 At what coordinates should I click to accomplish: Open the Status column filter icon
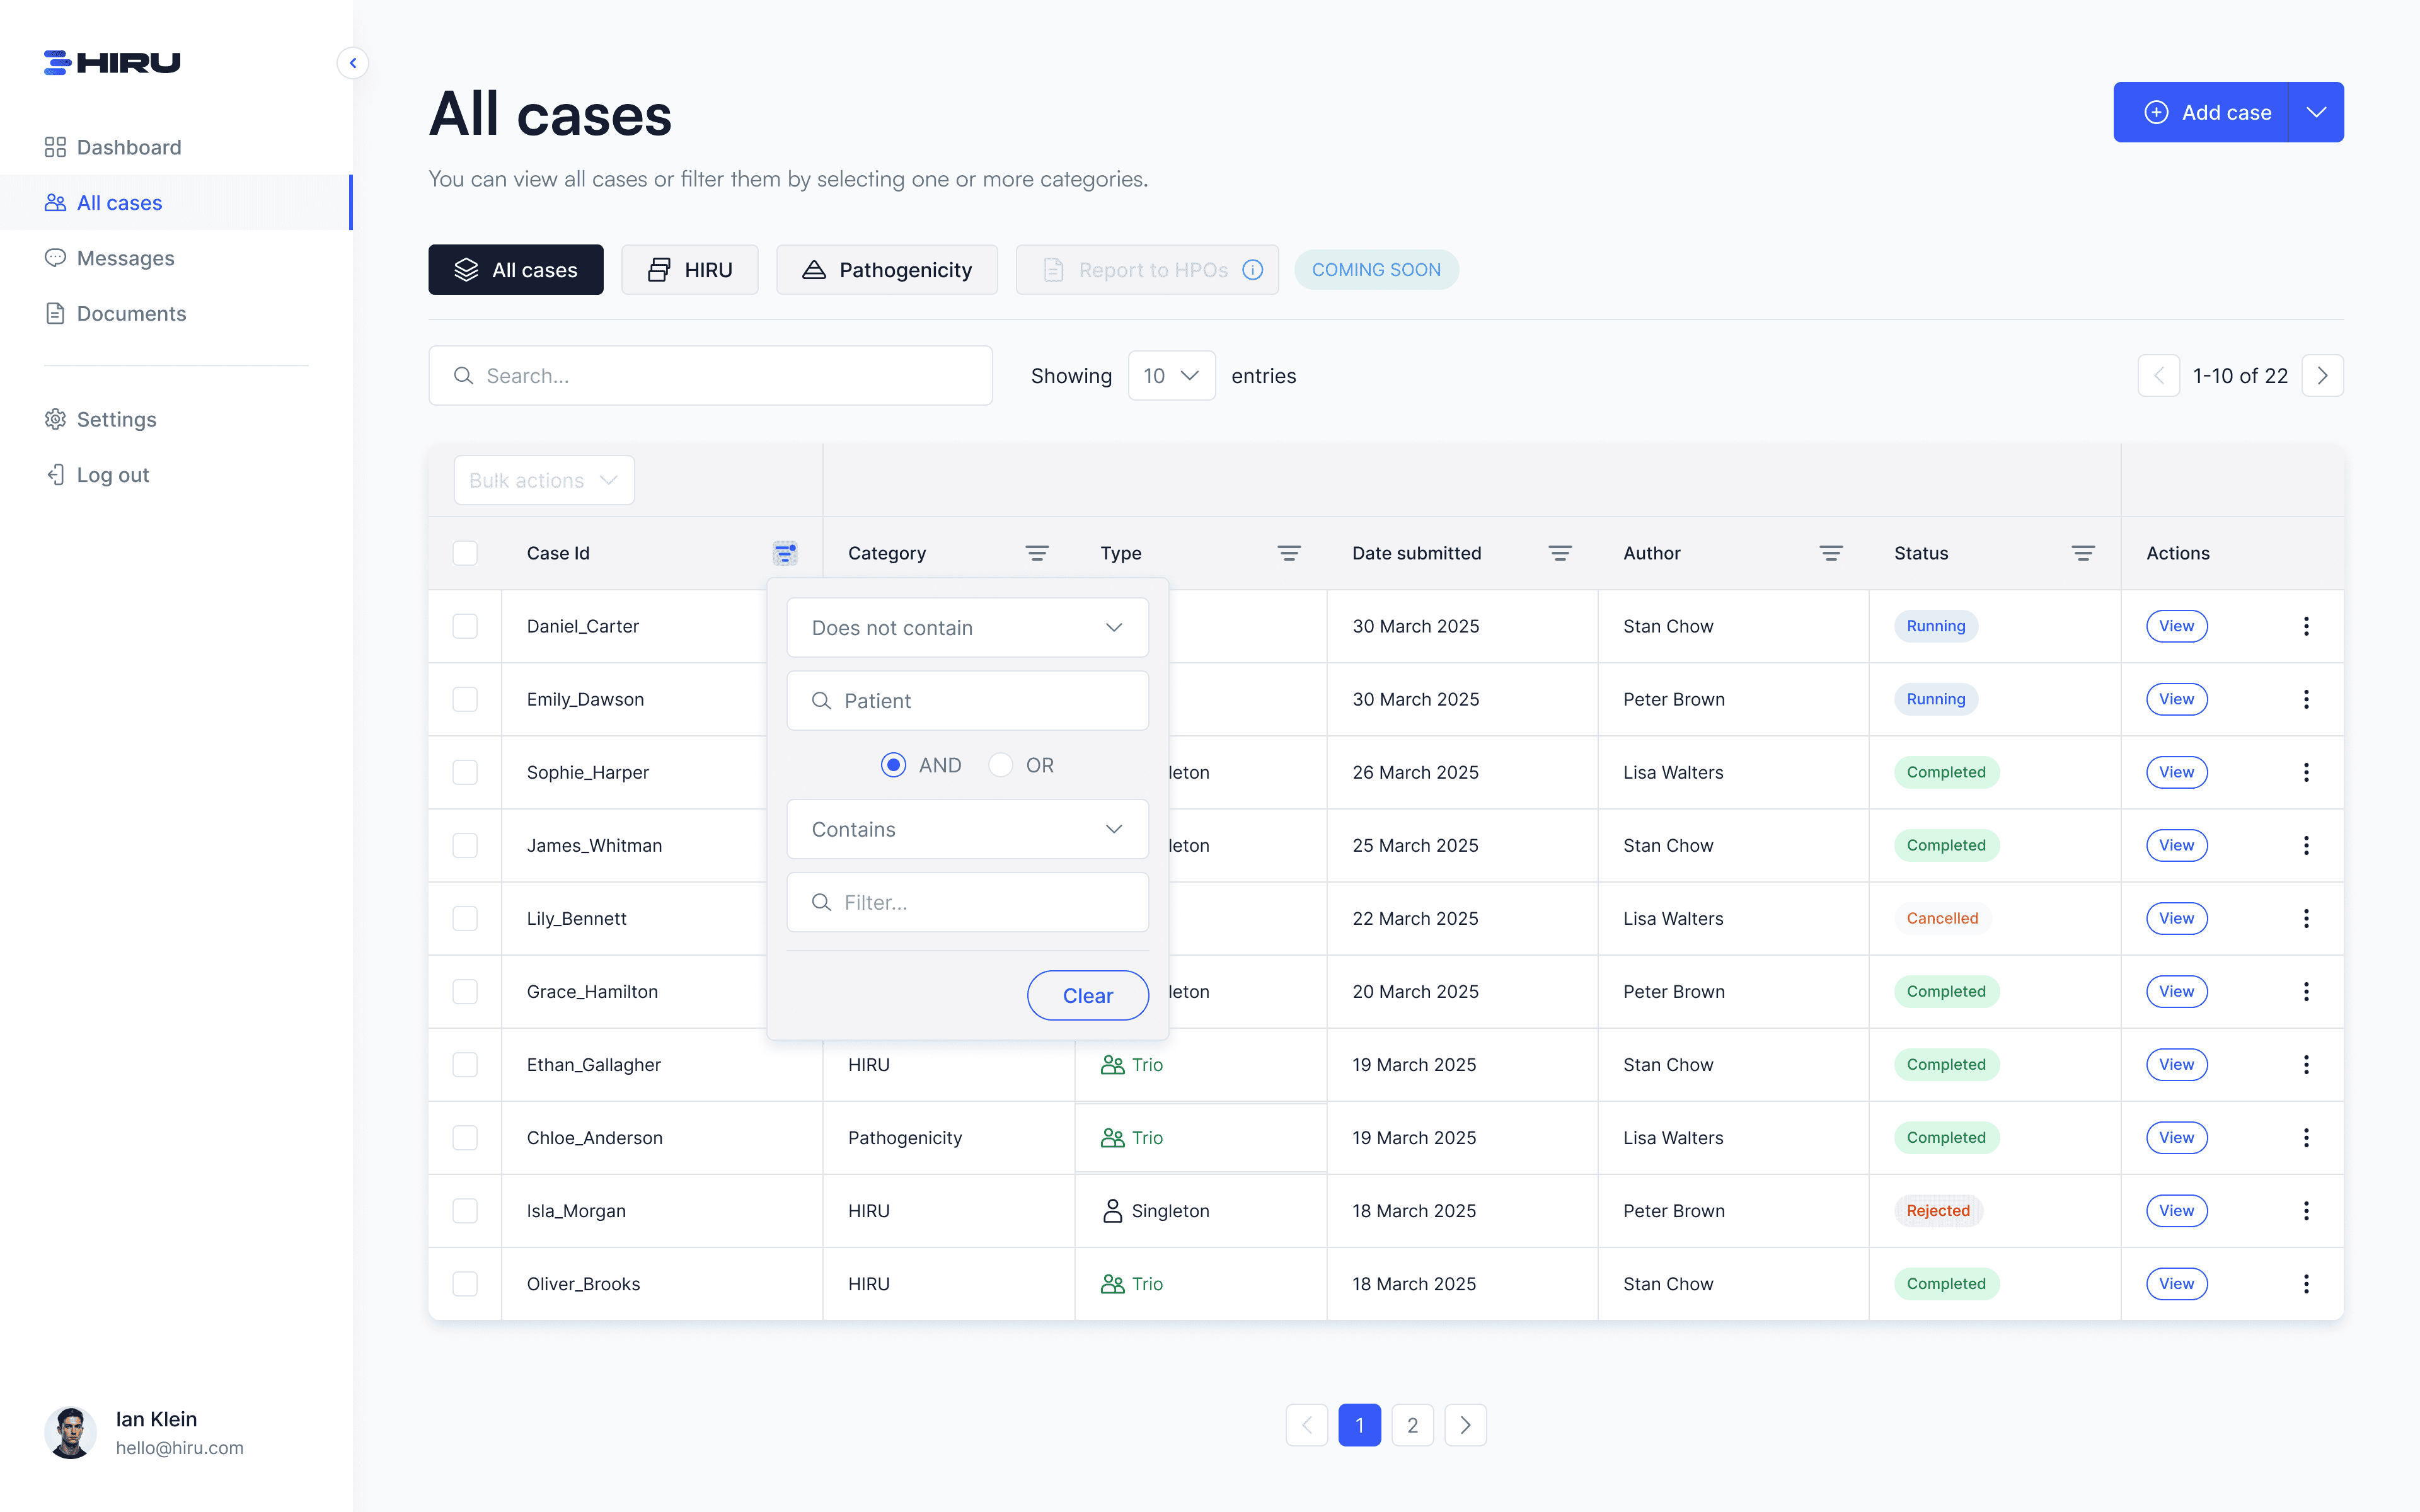pyautogui.click(x=2083, y=553)
